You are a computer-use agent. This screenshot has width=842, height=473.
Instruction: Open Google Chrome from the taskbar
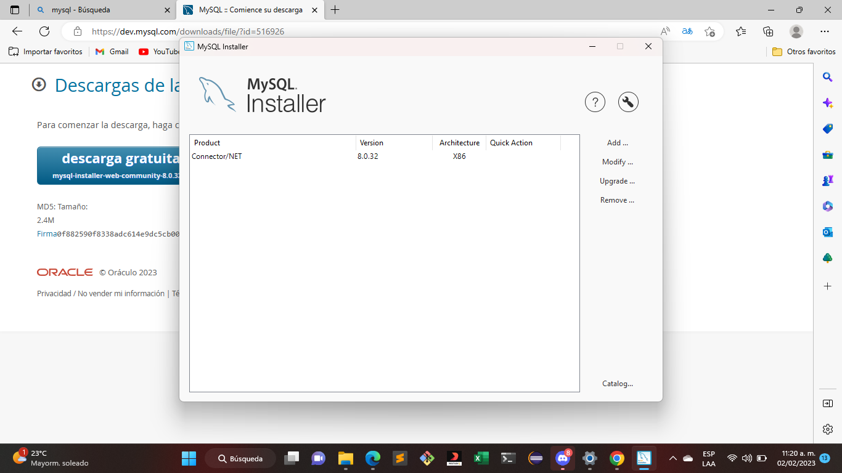click(616, 458)
